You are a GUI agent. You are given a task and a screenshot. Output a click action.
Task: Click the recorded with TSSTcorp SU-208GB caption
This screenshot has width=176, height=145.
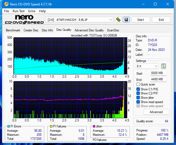pos(94,35)
